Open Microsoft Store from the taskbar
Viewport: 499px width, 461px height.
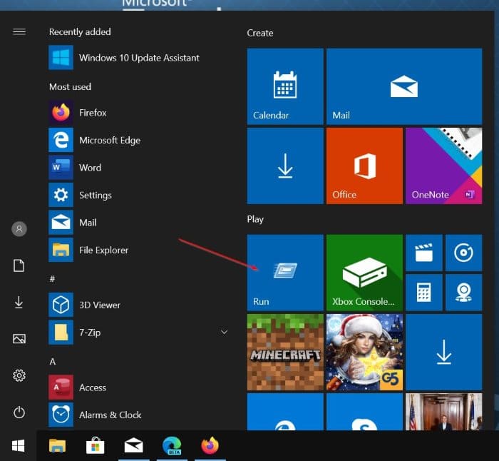95,446
